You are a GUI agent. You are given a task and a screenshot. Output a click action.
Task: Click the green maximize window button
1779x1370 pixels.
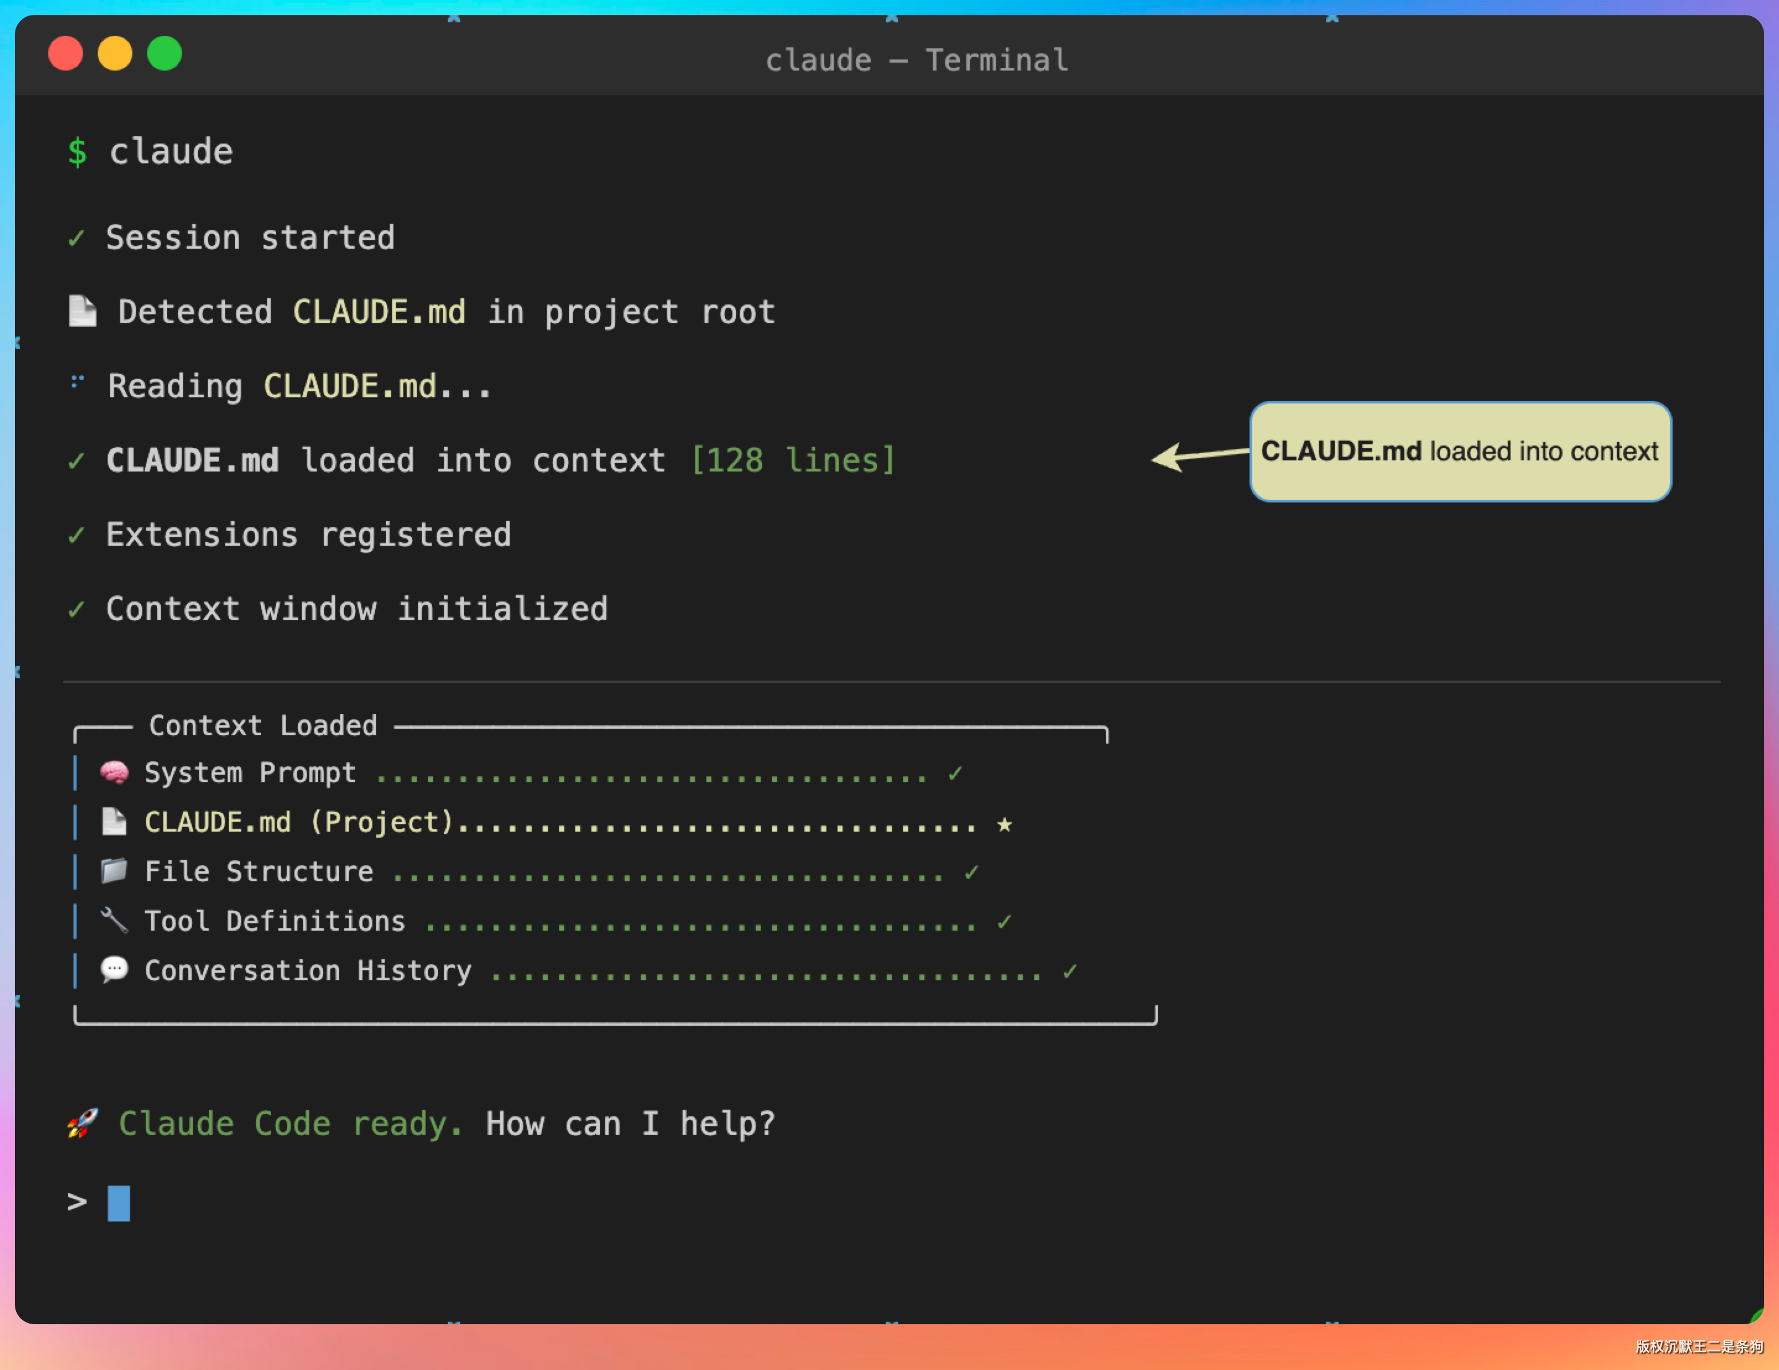(x=165, y=54)
